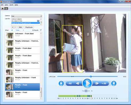Jump to next clip button
Screen dimensions: 131x105
point(114,84)
